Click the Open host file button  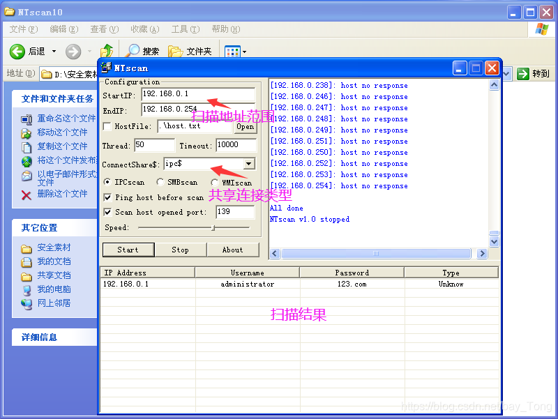pos(246,127)
